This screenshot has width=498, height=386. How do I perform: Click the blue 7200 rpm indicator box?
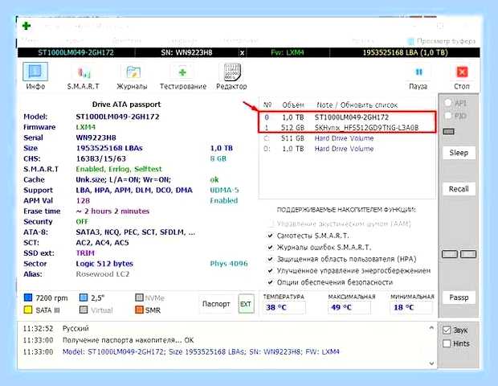28,298
